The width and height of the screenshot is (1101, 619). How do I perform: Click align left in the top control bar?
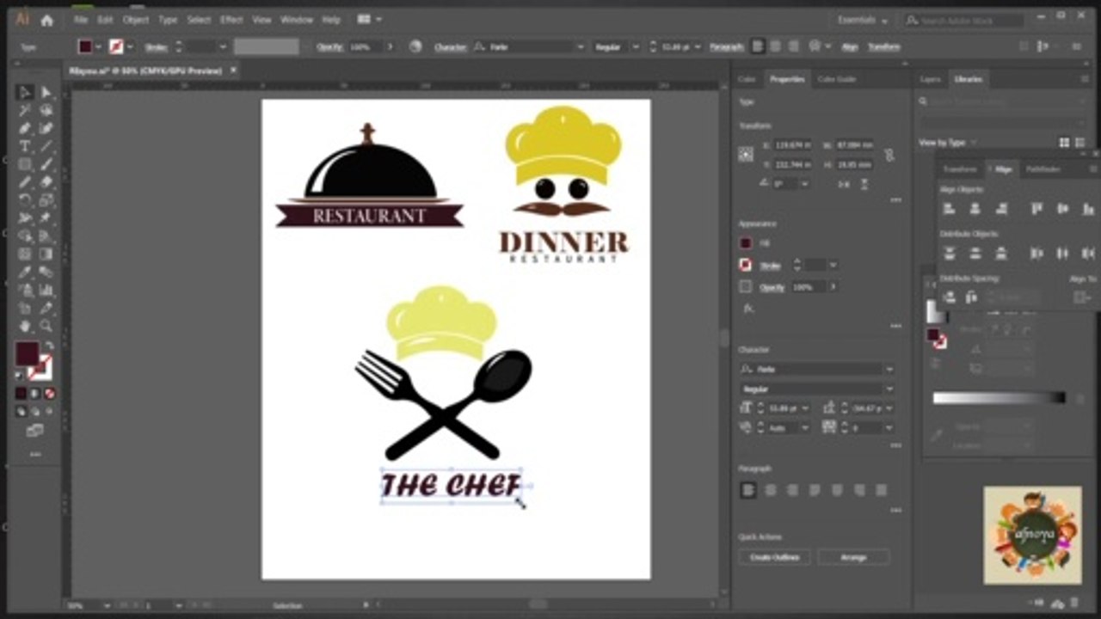(x=758, y=46)
